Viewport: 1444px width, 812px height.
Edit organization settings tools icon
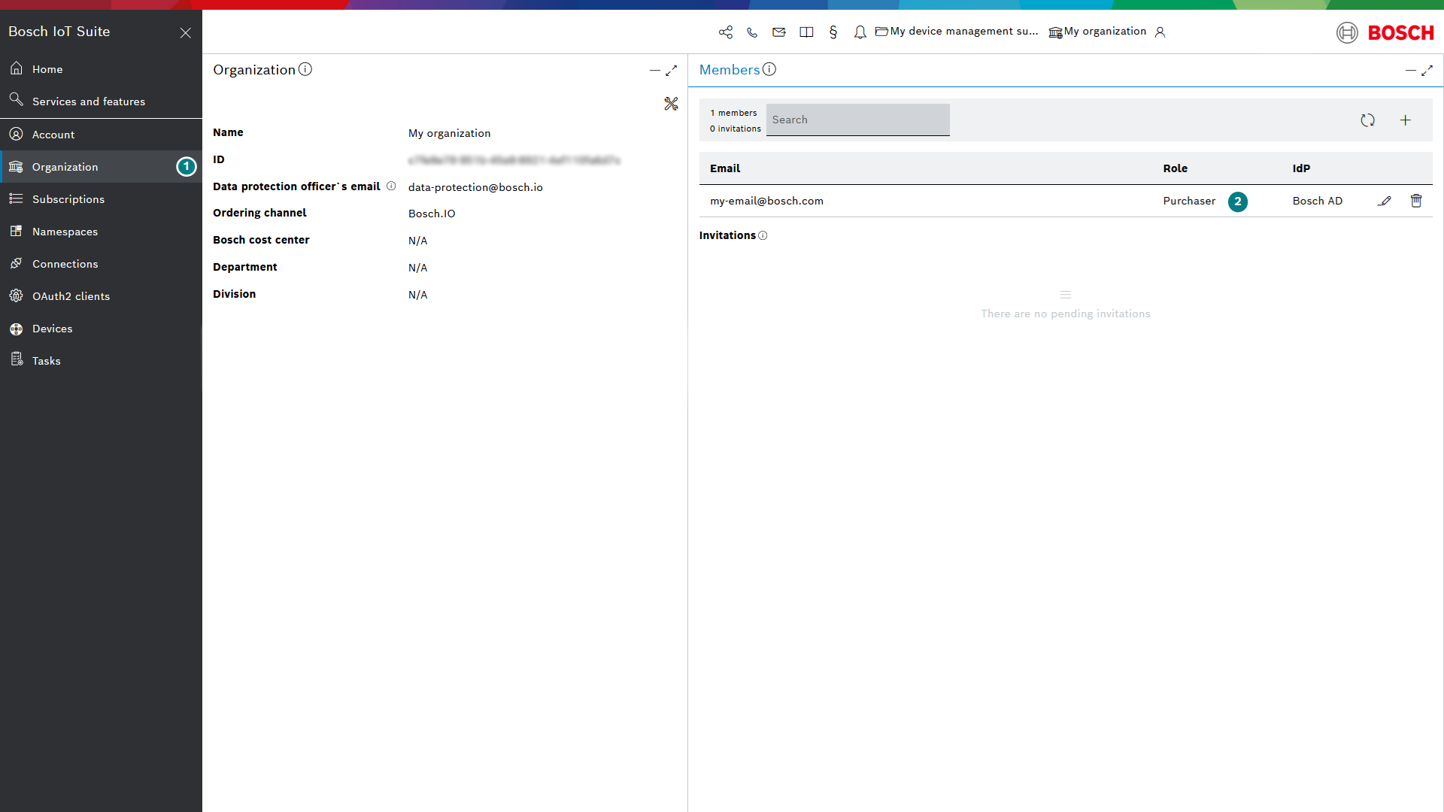(x=672, y=104)
